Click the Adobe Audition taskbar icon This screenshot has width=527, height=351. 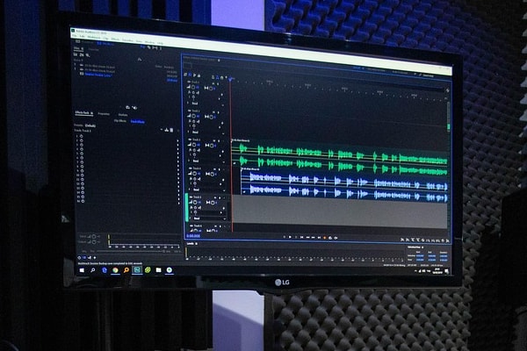click(x=138, y=270)
